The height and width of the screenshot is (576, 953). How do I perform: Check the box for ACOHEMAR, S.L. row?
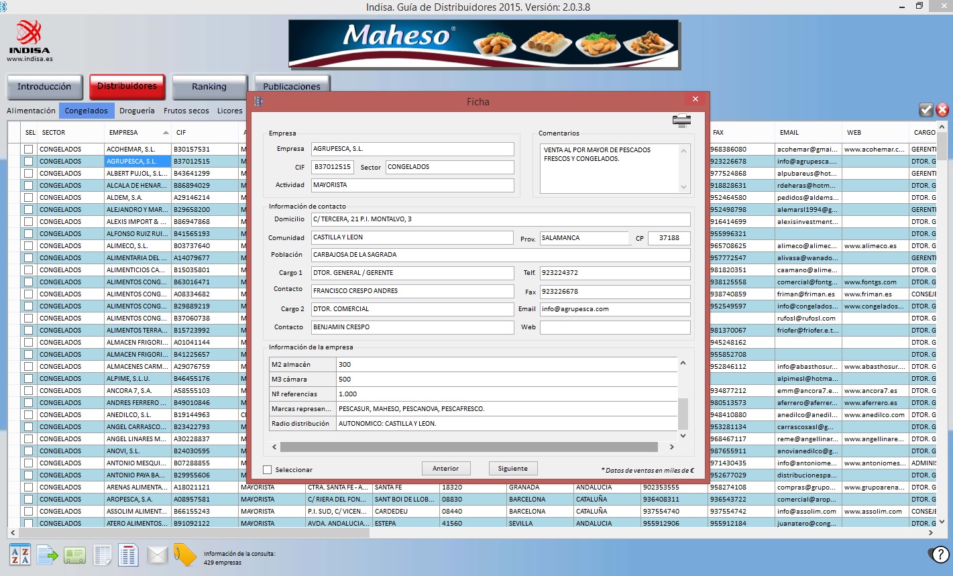coord(28,149)
